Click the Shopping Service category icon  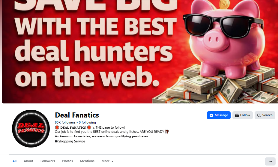56,141
